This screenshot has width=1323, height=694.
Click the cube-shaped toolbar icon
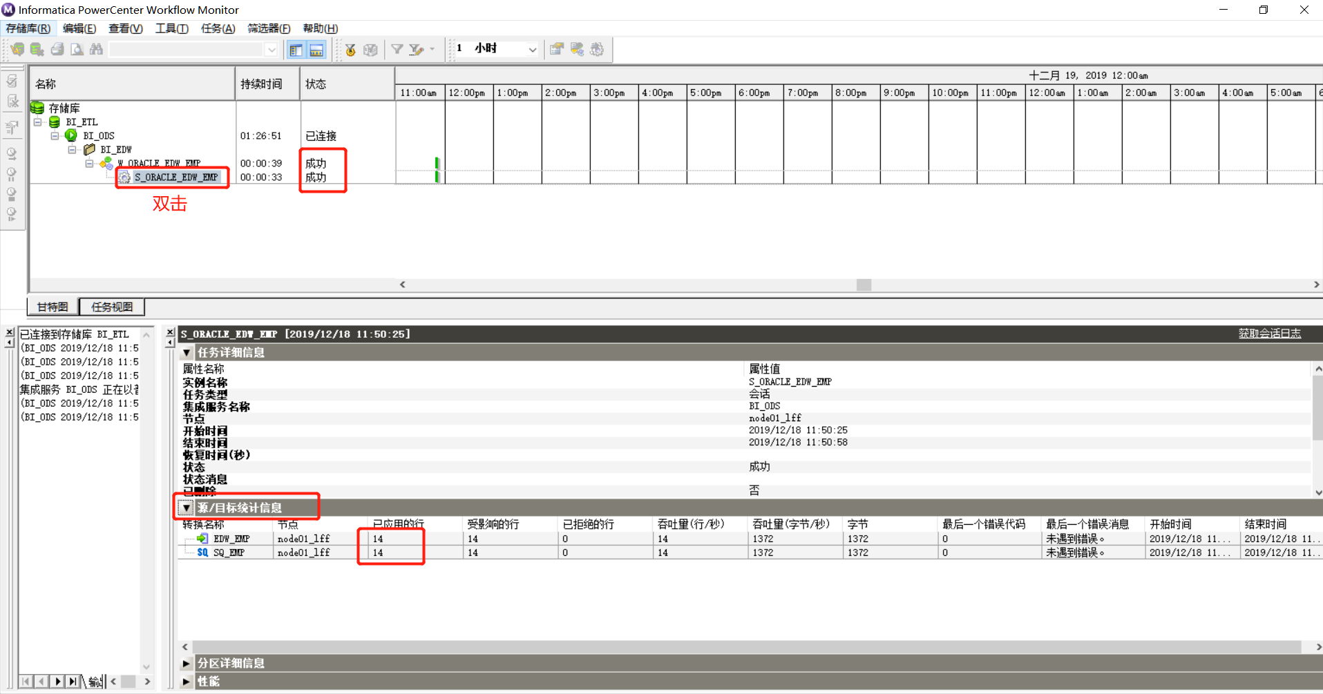coord(371,50)
